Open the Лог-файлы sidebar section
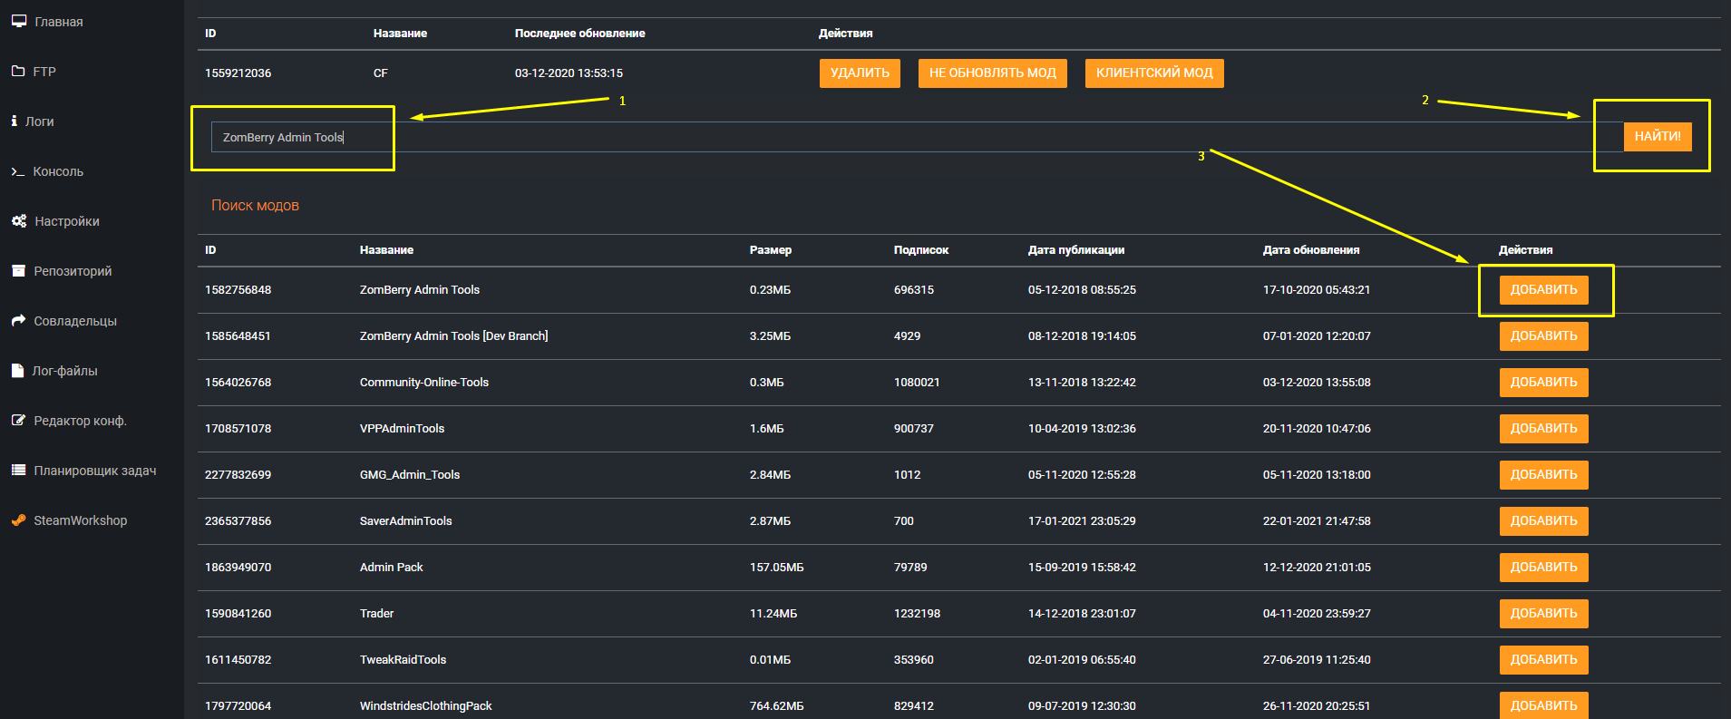The image size is (1731, 719). click(64, 371)
